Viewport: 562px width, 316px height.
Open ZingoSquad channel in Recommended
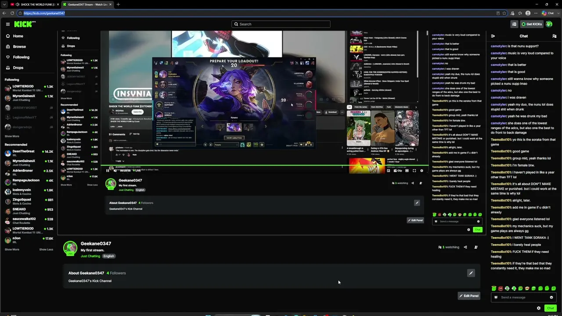point(29,201)
